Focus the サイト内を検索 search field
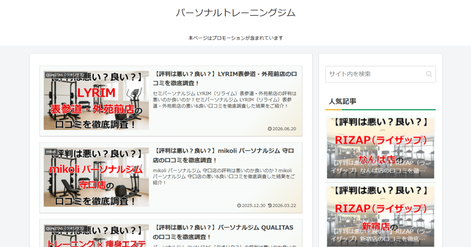The height and width of the screenshot is (247, 471). [x=380, y=74]
